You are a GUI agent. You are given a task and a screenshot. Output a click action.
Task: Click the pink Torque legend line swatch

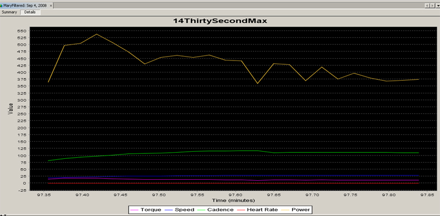pyautogui.click(x=135, y=210)
